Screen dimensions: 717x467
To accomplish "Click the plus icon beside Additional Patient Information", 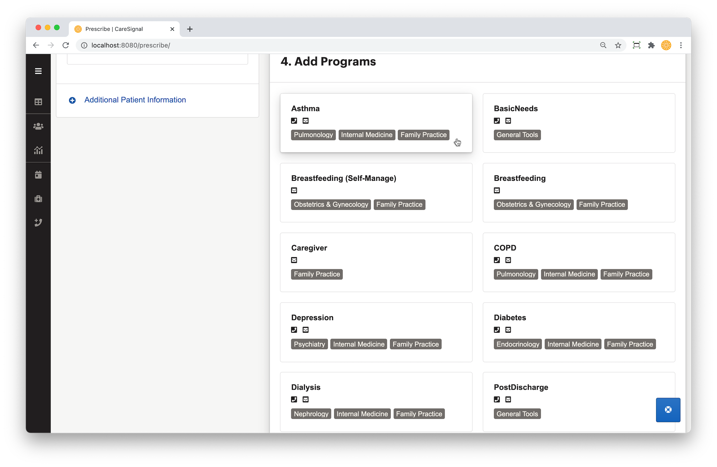I will 72,100.
